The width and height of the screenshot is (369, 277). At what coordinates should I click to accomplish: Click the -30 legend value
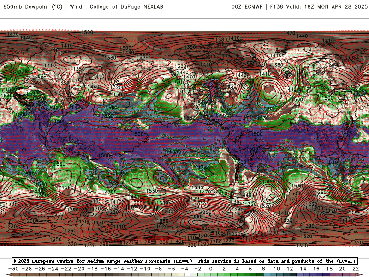point(13,269)
